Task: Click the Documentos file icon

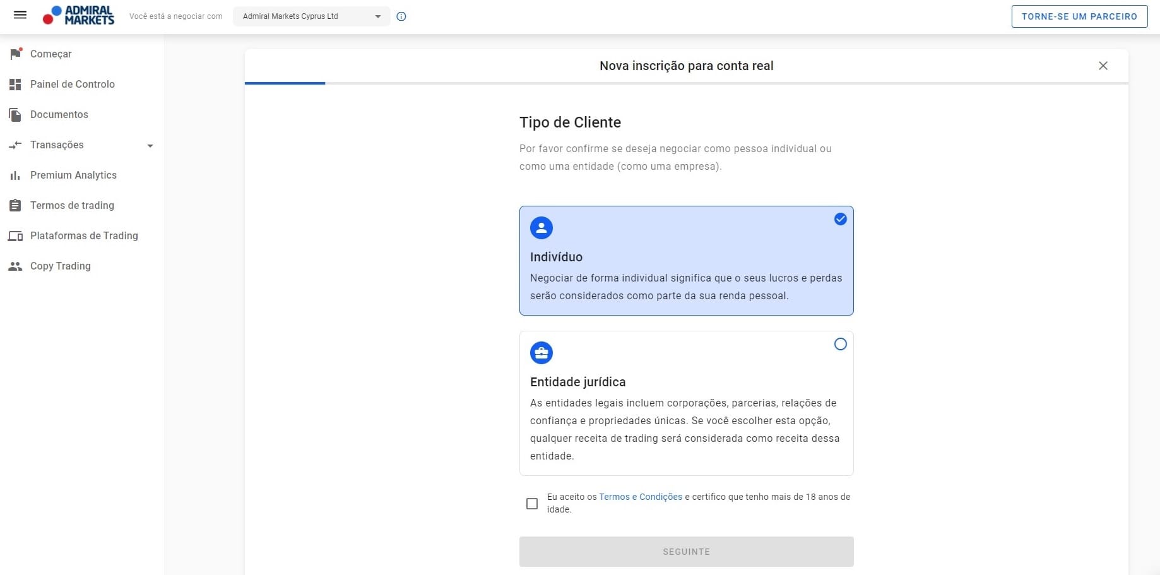Action: [15, 114]
